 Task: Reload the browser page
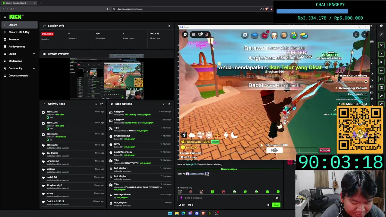click(x=12, y=9)
